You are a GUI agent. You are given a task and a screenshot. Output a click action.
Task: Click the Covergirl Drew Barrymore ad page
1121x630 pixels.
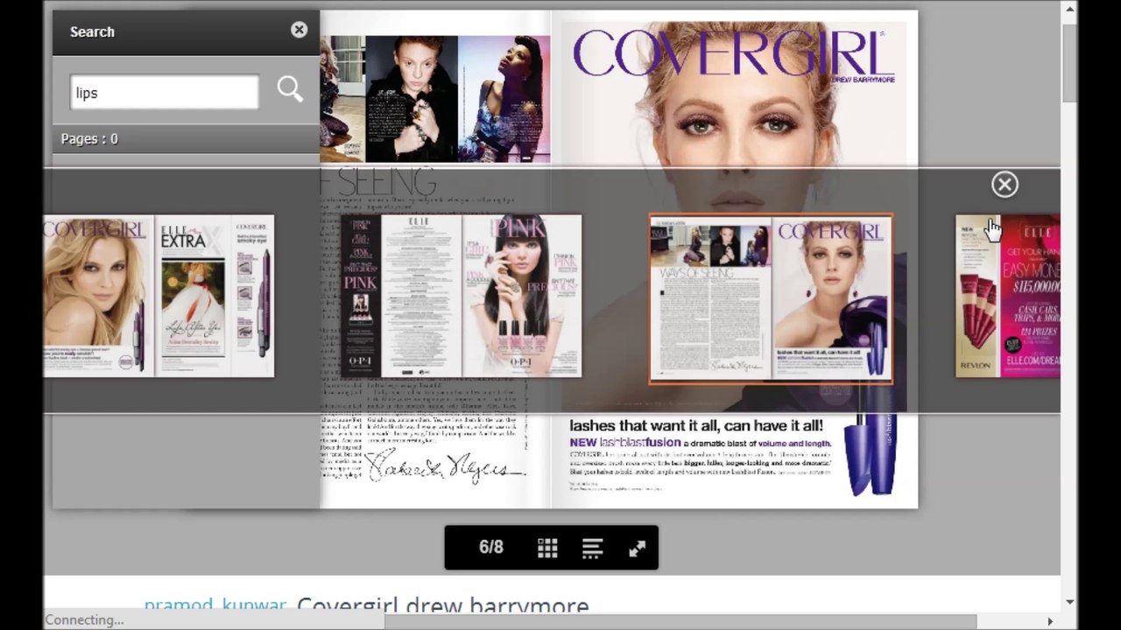[734, 259]
